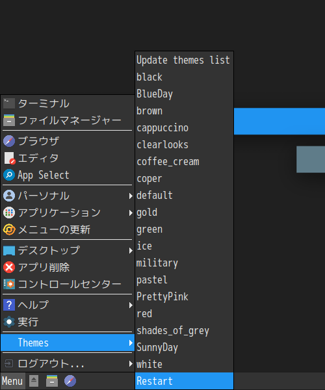The image size is (325, 390).
Task: Expand the アプリケーション submenu arrow
Action: 131,213
